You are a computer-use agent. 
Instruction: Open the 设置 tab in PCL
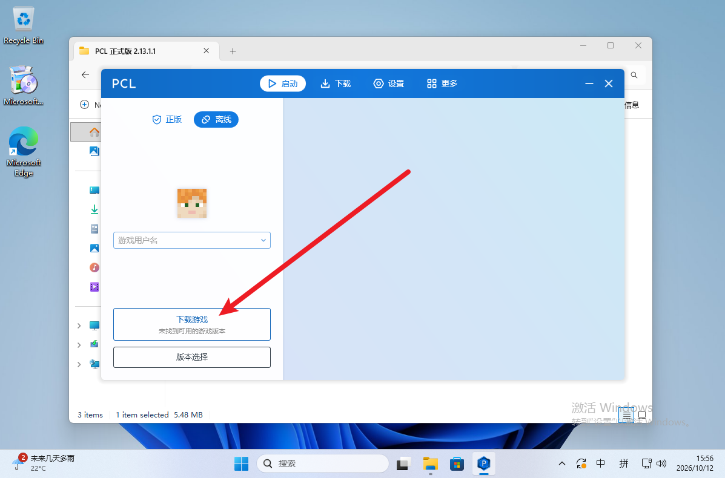click(x=389, y=83)
